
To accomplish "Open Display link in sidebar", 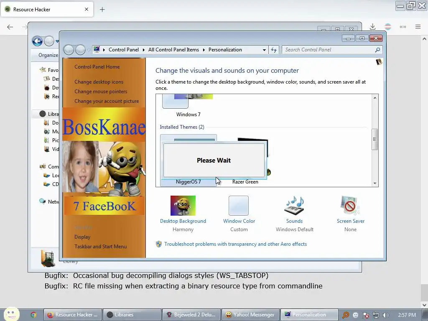I will 82,237.
